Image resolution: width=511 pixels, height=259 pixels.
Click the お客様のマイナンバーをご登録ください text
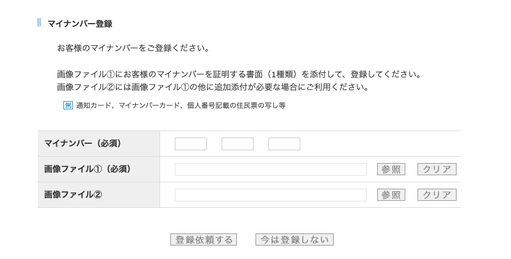133,48
